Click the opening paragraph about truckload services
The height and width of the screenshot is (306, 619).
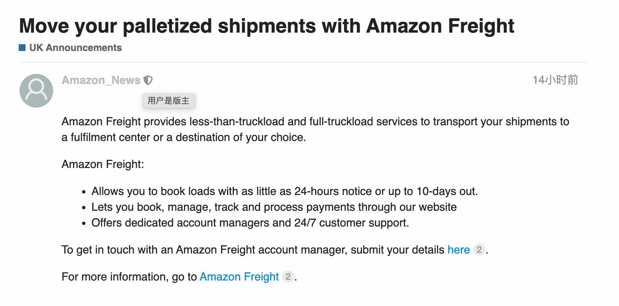click(x=315, y=129)
